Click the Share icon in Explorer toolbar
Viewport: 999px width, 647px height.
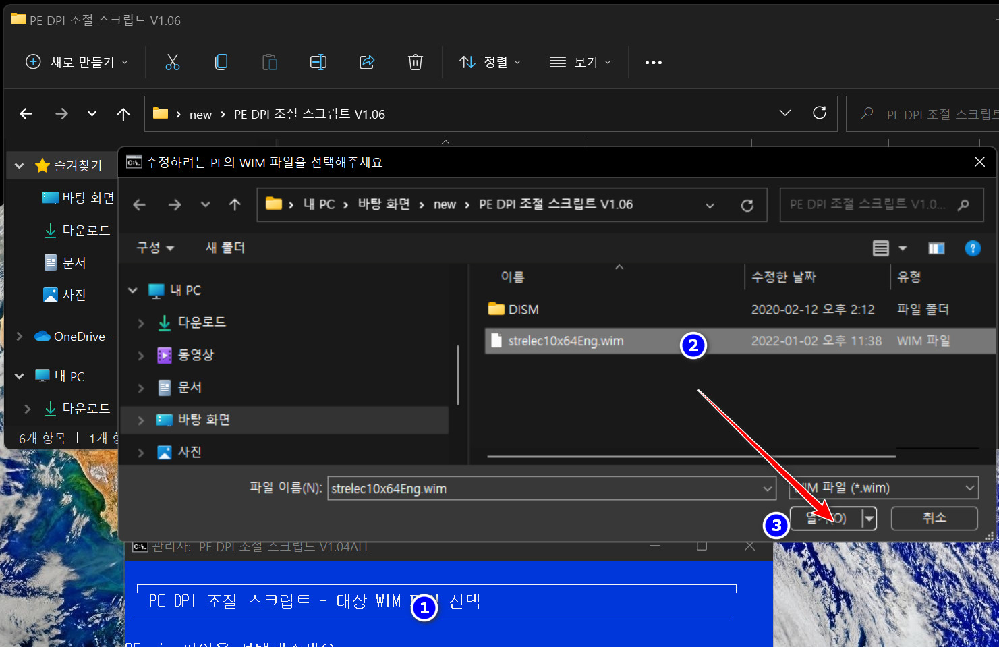[x=367, y=62]
